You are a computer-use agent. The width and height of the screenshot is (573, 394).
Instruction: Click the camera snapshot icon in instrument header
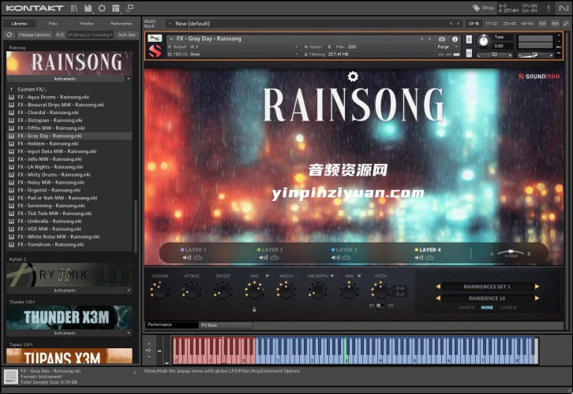pyautogui.click(x=442, y=39)
